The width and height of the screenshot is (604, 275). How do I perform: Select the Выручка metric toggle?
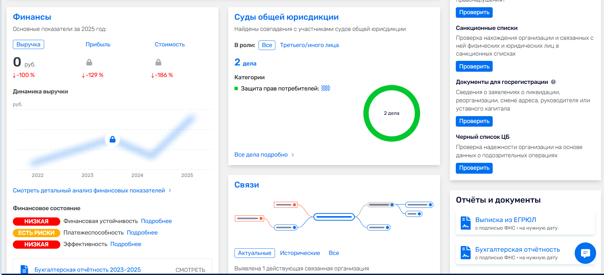28,44
